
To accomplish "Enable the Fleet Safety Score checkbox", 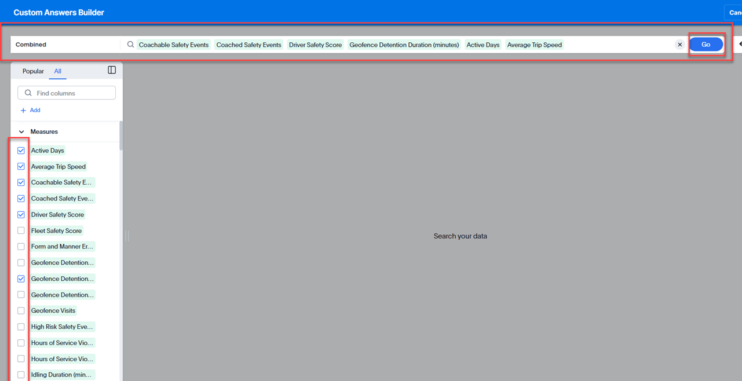I will click(21, 230).
